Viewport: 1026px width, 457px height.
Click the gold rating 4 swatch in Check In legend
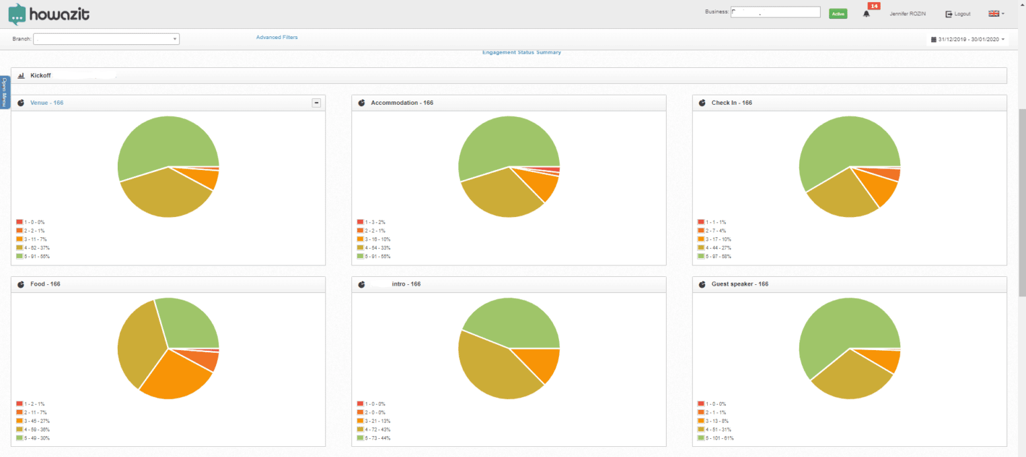pos(701,248)
